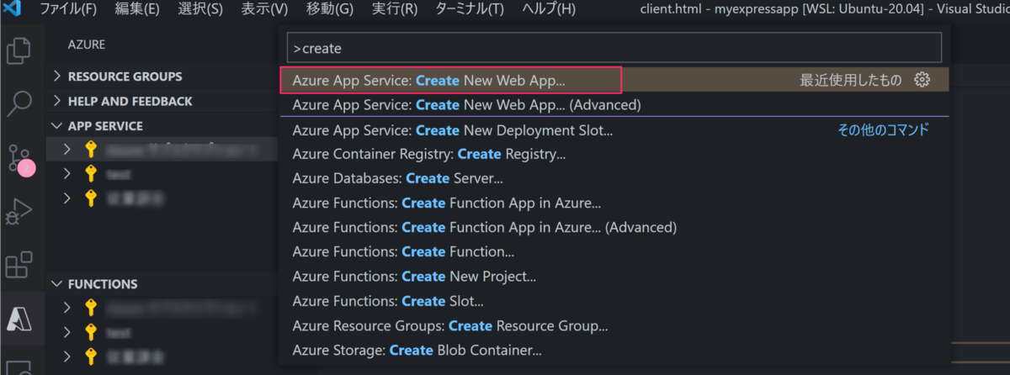This screenshot has width=1010, height=375.
Task: Open the ヘルプ(H) menu
Action: coord(549,10)
